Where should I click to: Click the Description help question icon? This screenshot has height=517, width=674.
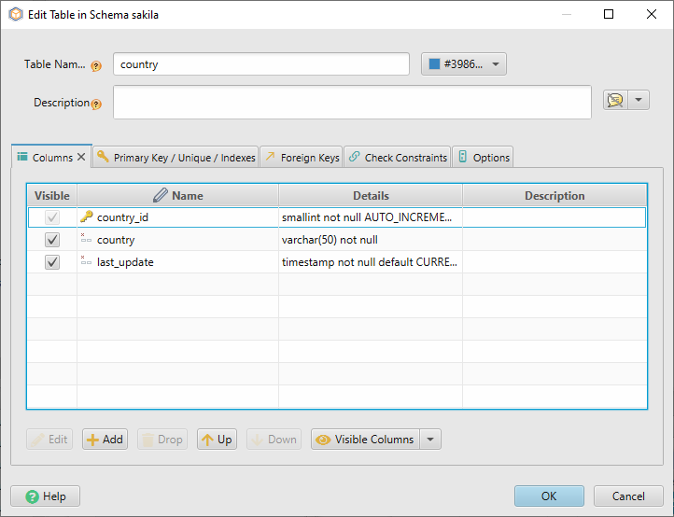[x=96, y=104]
